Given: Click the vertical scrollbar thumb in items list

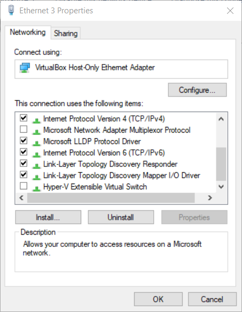Looking at the screenshot, I should coord(221,164).
